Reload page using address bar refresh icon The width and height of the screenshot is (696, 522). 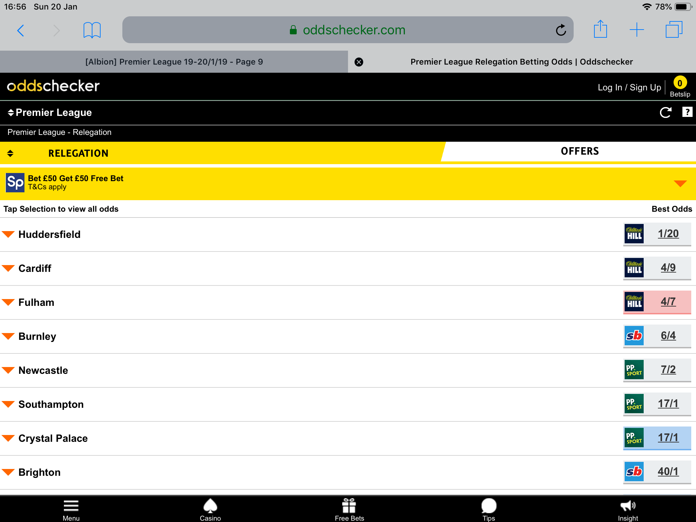coord(561,30)
